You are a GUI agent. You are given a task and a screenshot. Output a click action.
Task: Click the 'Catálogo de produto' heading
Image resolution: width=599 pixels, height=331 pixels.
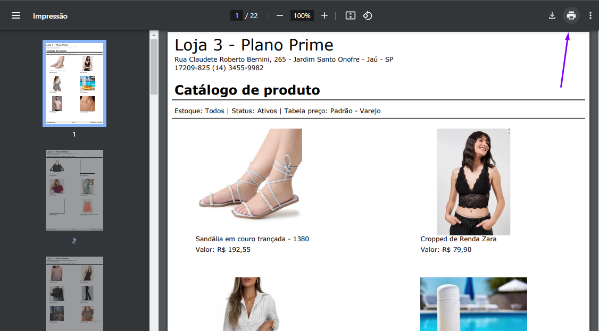(x=247, y=90)
